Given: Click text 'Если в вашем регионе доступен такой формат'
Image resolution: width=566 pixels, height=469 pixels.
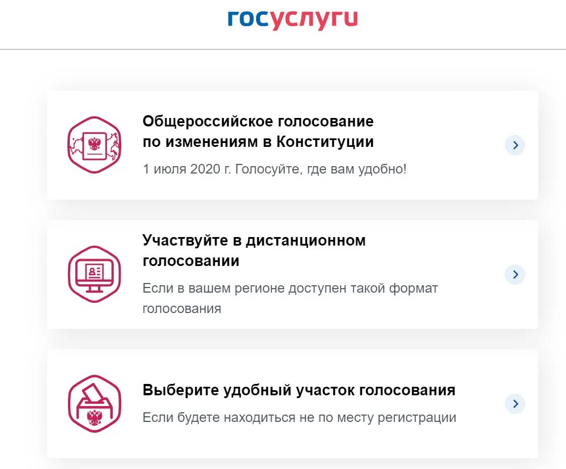Looking at the screenshot, I should point(290,288).
